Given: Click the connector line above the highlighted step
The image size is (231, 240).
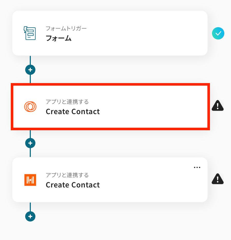Looking at the screenshot, I should (x=30, y=79).
